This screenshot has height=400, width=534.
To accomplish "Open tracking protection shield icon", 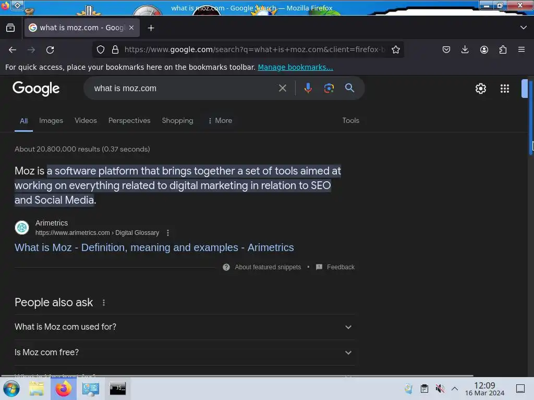I will (101, 49).
